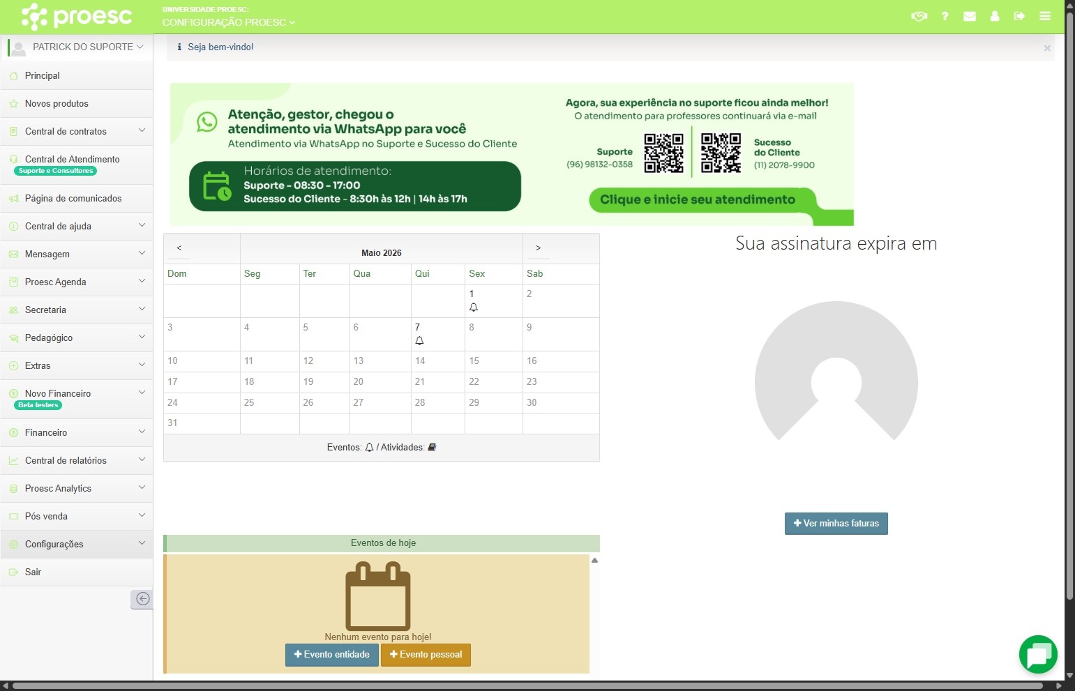Log out using the top bar exit icon
Viewport: 1075px width, 691px height.
pos(1019,16)
